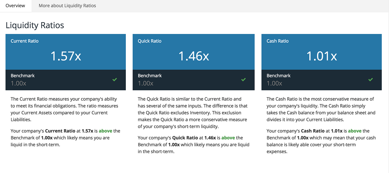This screenshot has height=173, width=389.
Task: Click green 'above' text in Current Ratio description
Action: point(105,131)
